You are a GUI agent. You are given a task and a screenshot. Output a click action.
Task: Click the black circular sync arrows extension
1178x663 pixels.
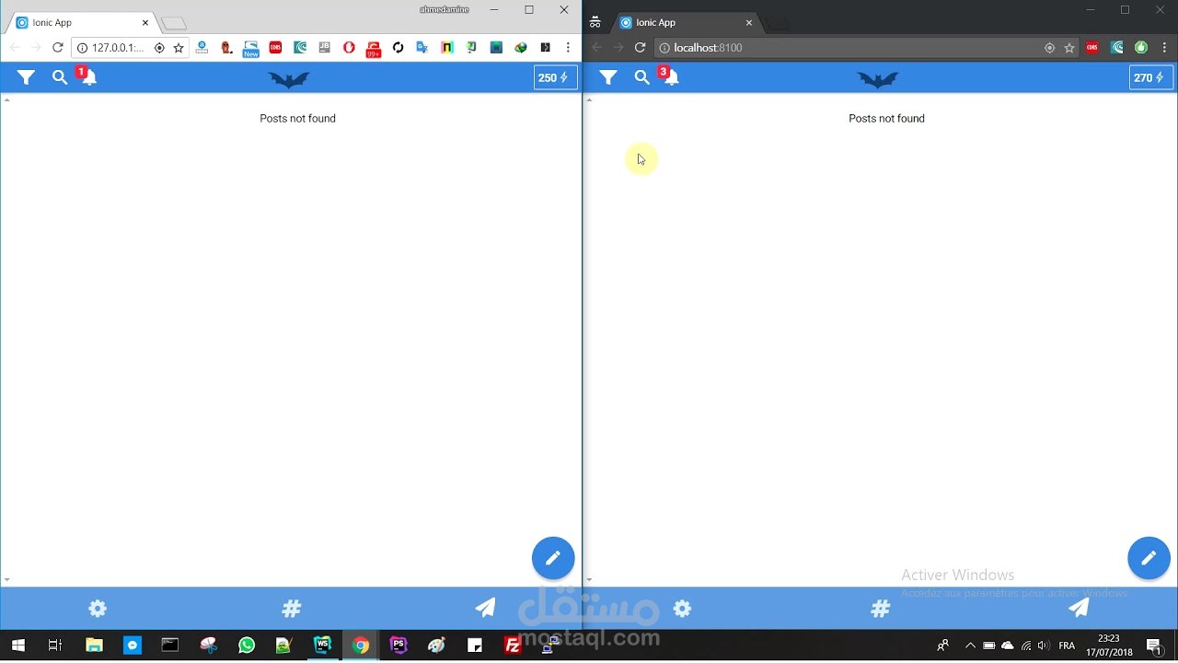(398, 48)
